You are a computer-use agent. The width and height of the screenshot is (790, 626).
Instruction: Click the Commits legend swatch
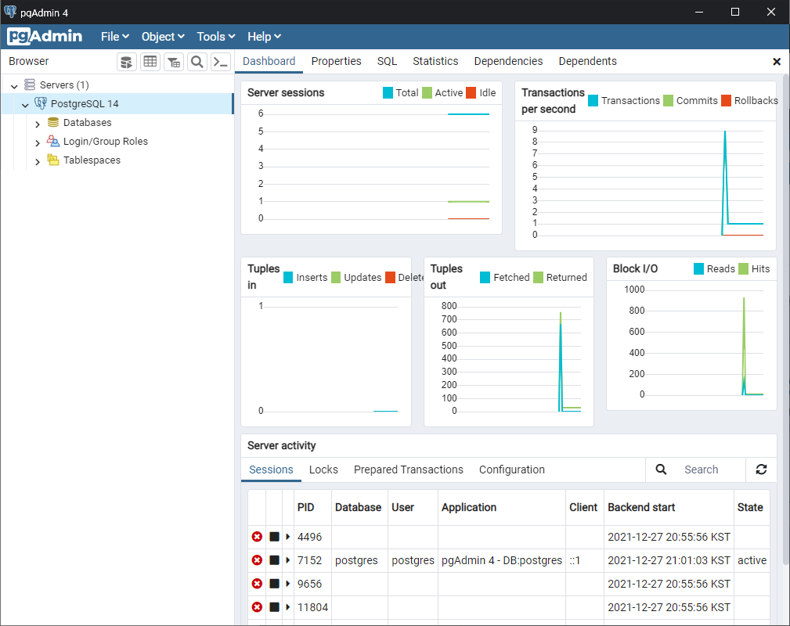[x=669, y=100]
